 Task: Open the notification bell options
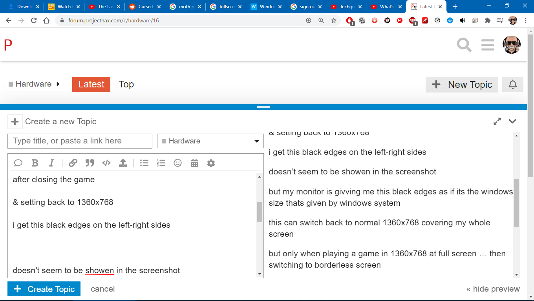[512, 85]
